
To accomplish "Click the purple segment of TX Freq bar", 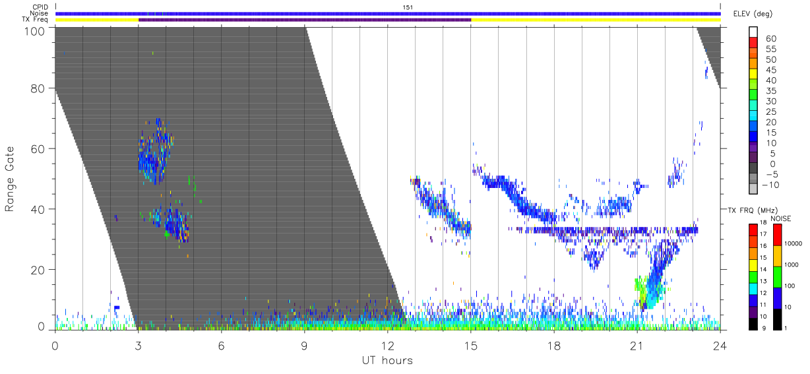I will pyautogui.click(x=305, y=20).
